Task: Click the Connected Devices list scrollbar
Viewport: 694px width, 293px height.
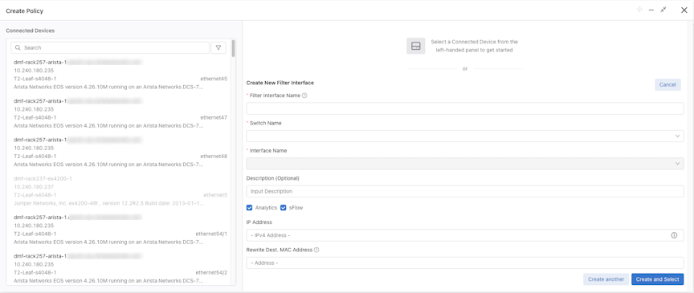Action: (x=233, y=49)
